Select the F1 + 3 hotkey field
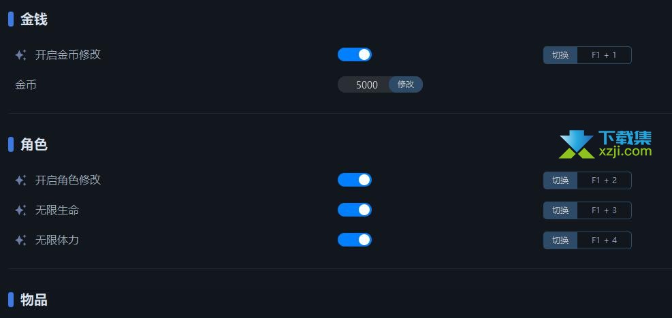Viewport: 672px width, 318px height. 605,210
